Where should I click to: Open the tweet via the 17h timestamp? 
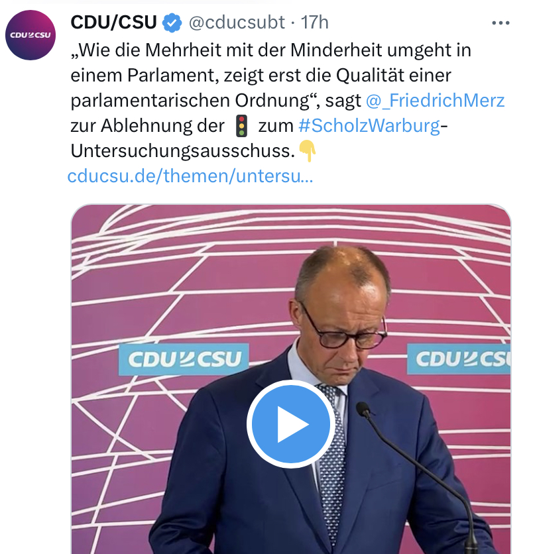(x=315, y=23)
